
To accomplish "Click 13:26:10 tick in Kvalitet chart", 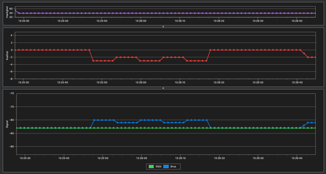I will [180, 82].
